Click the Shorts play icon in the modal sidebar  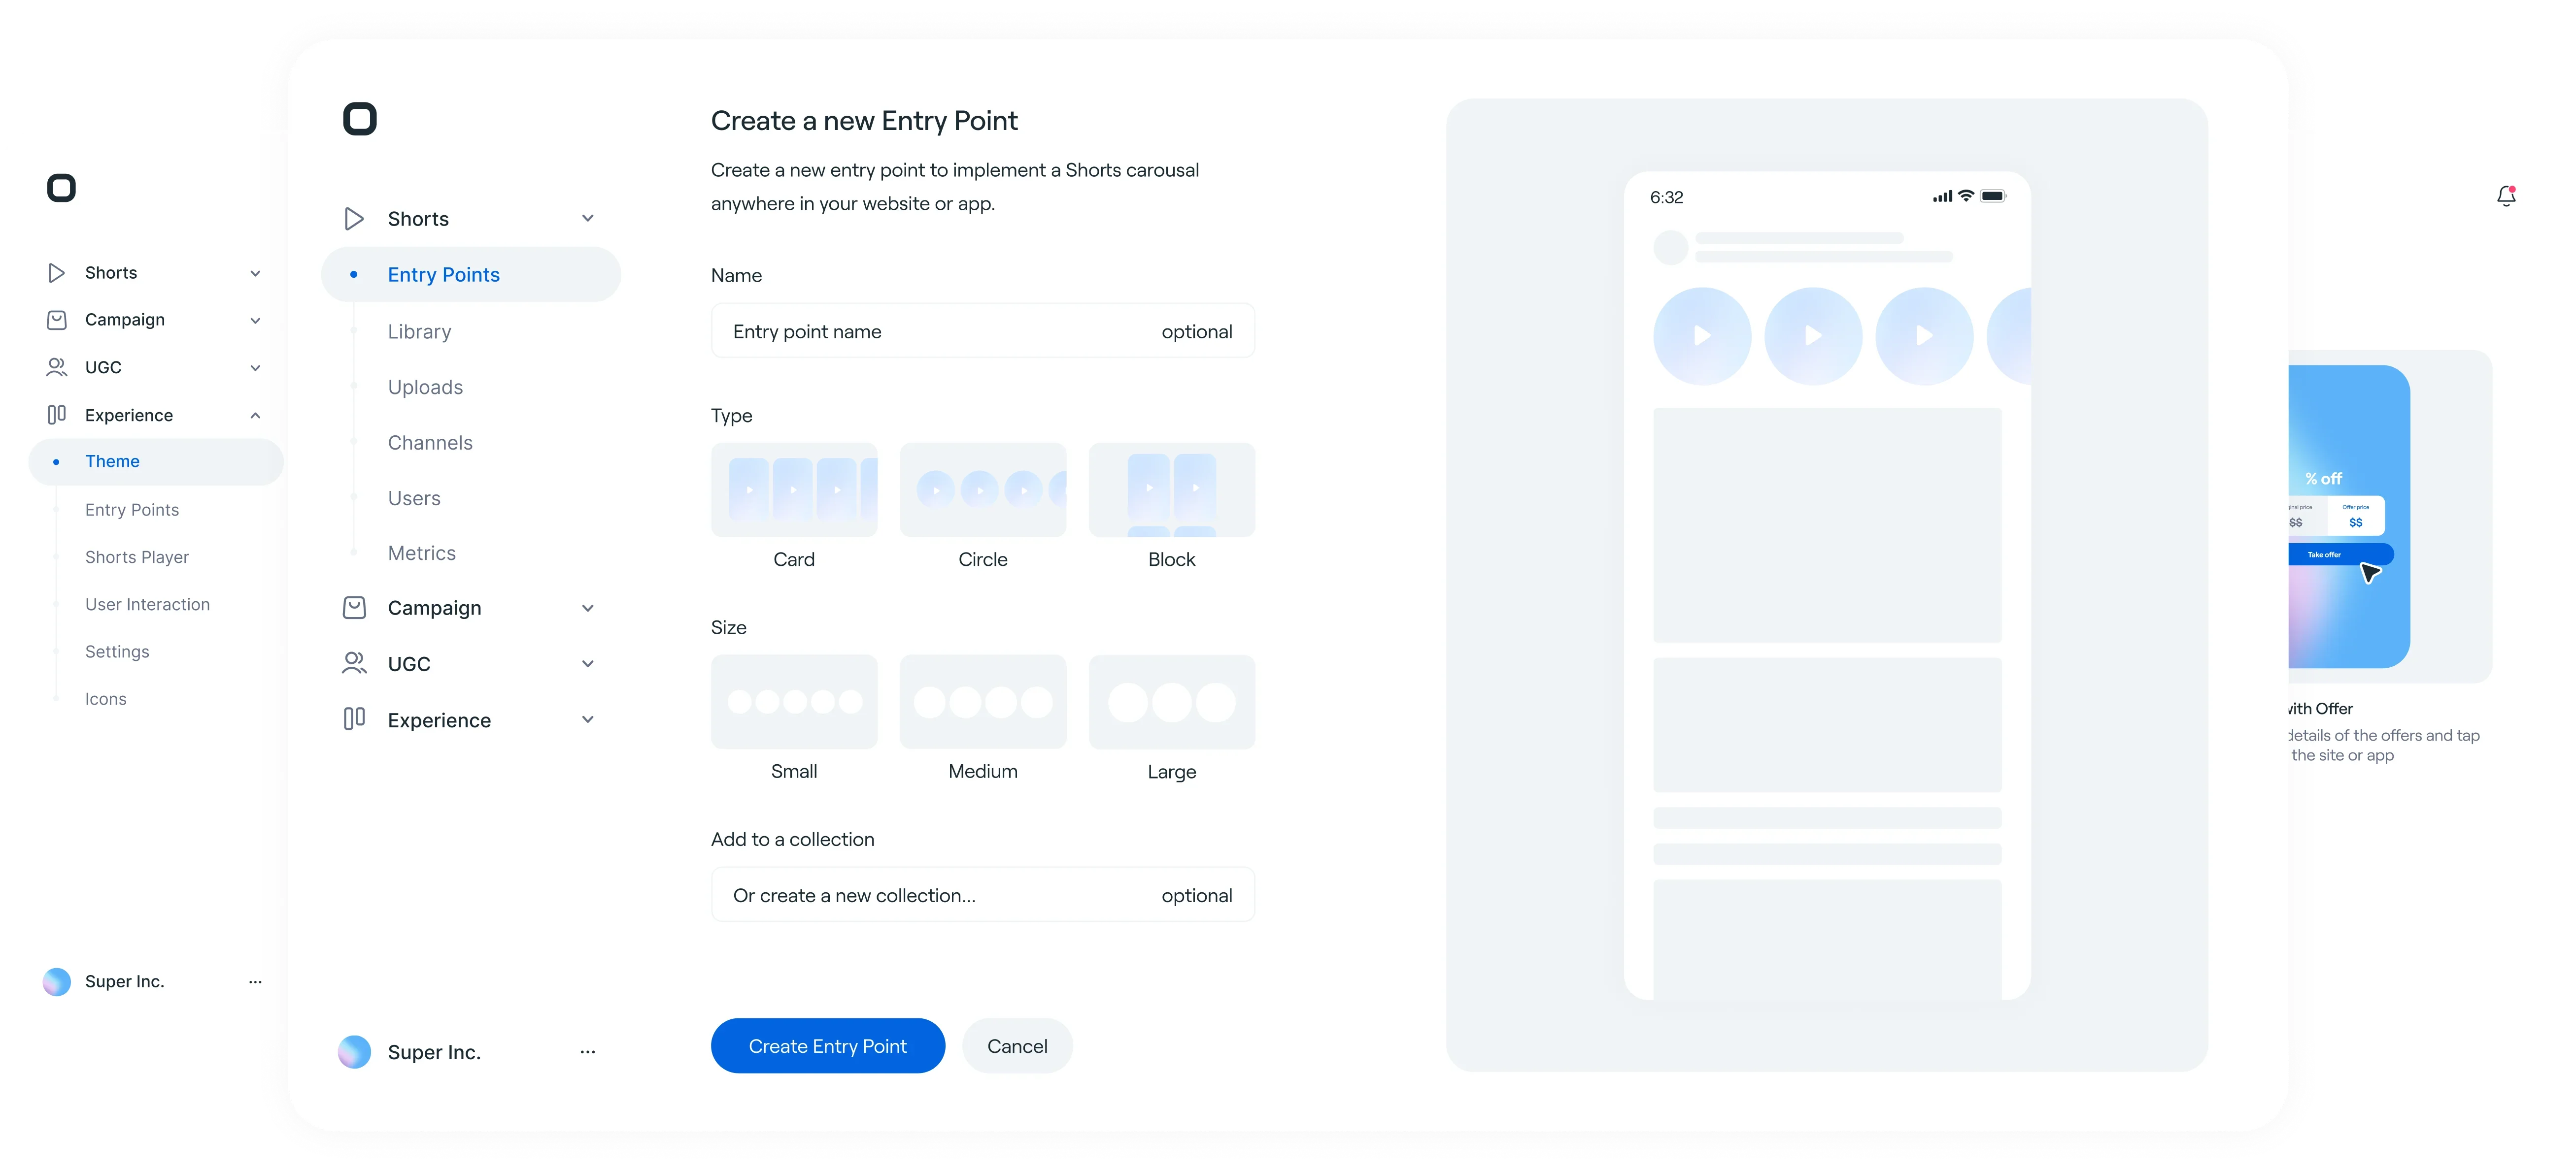click(354, 219)
